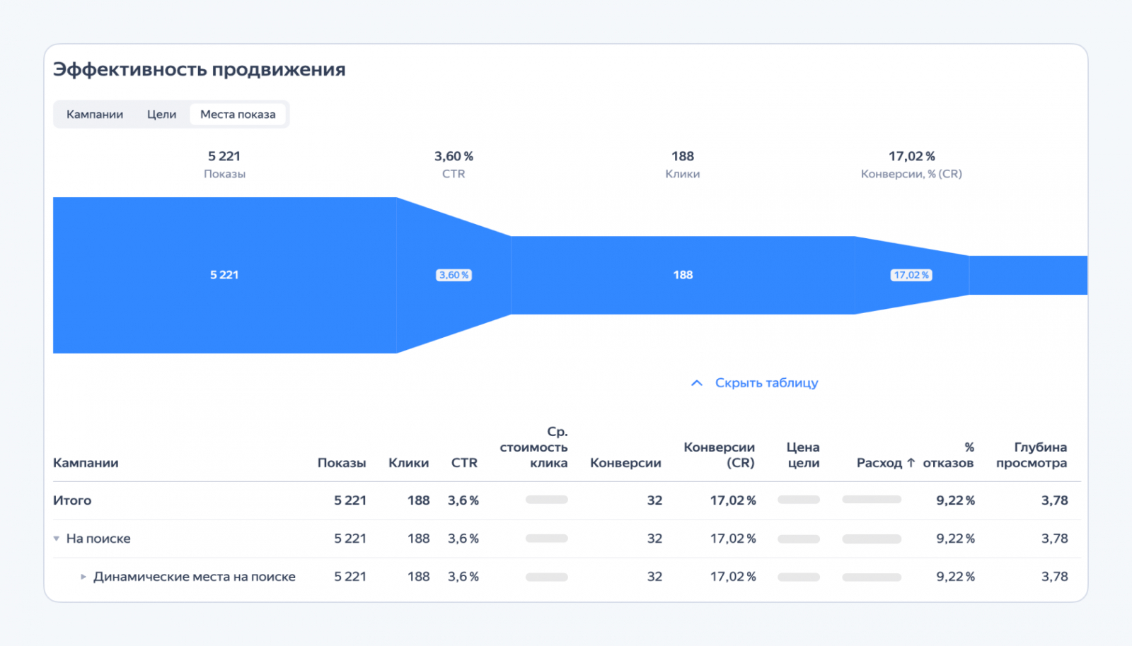Click the Скрыть таблицу link

click(x=766, y=382)
